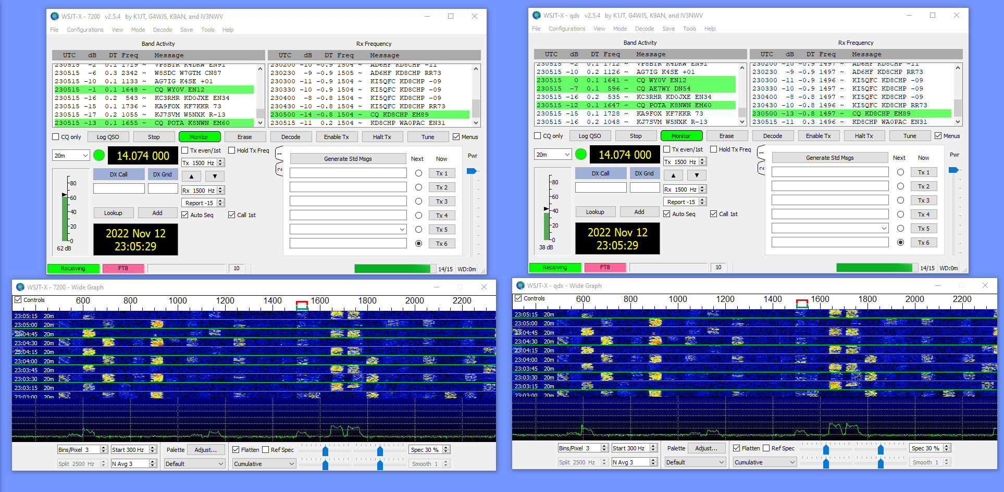Click the Tx 6 button in 7200 window
This screenshot has width=1004, height=492.
[442, 244]
